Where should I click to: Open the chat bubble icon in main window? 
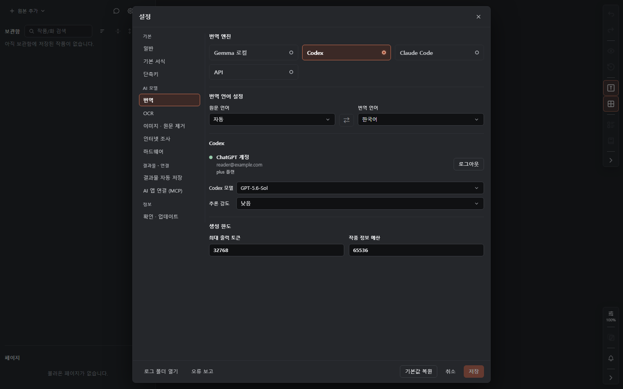(x=116, y=11)
